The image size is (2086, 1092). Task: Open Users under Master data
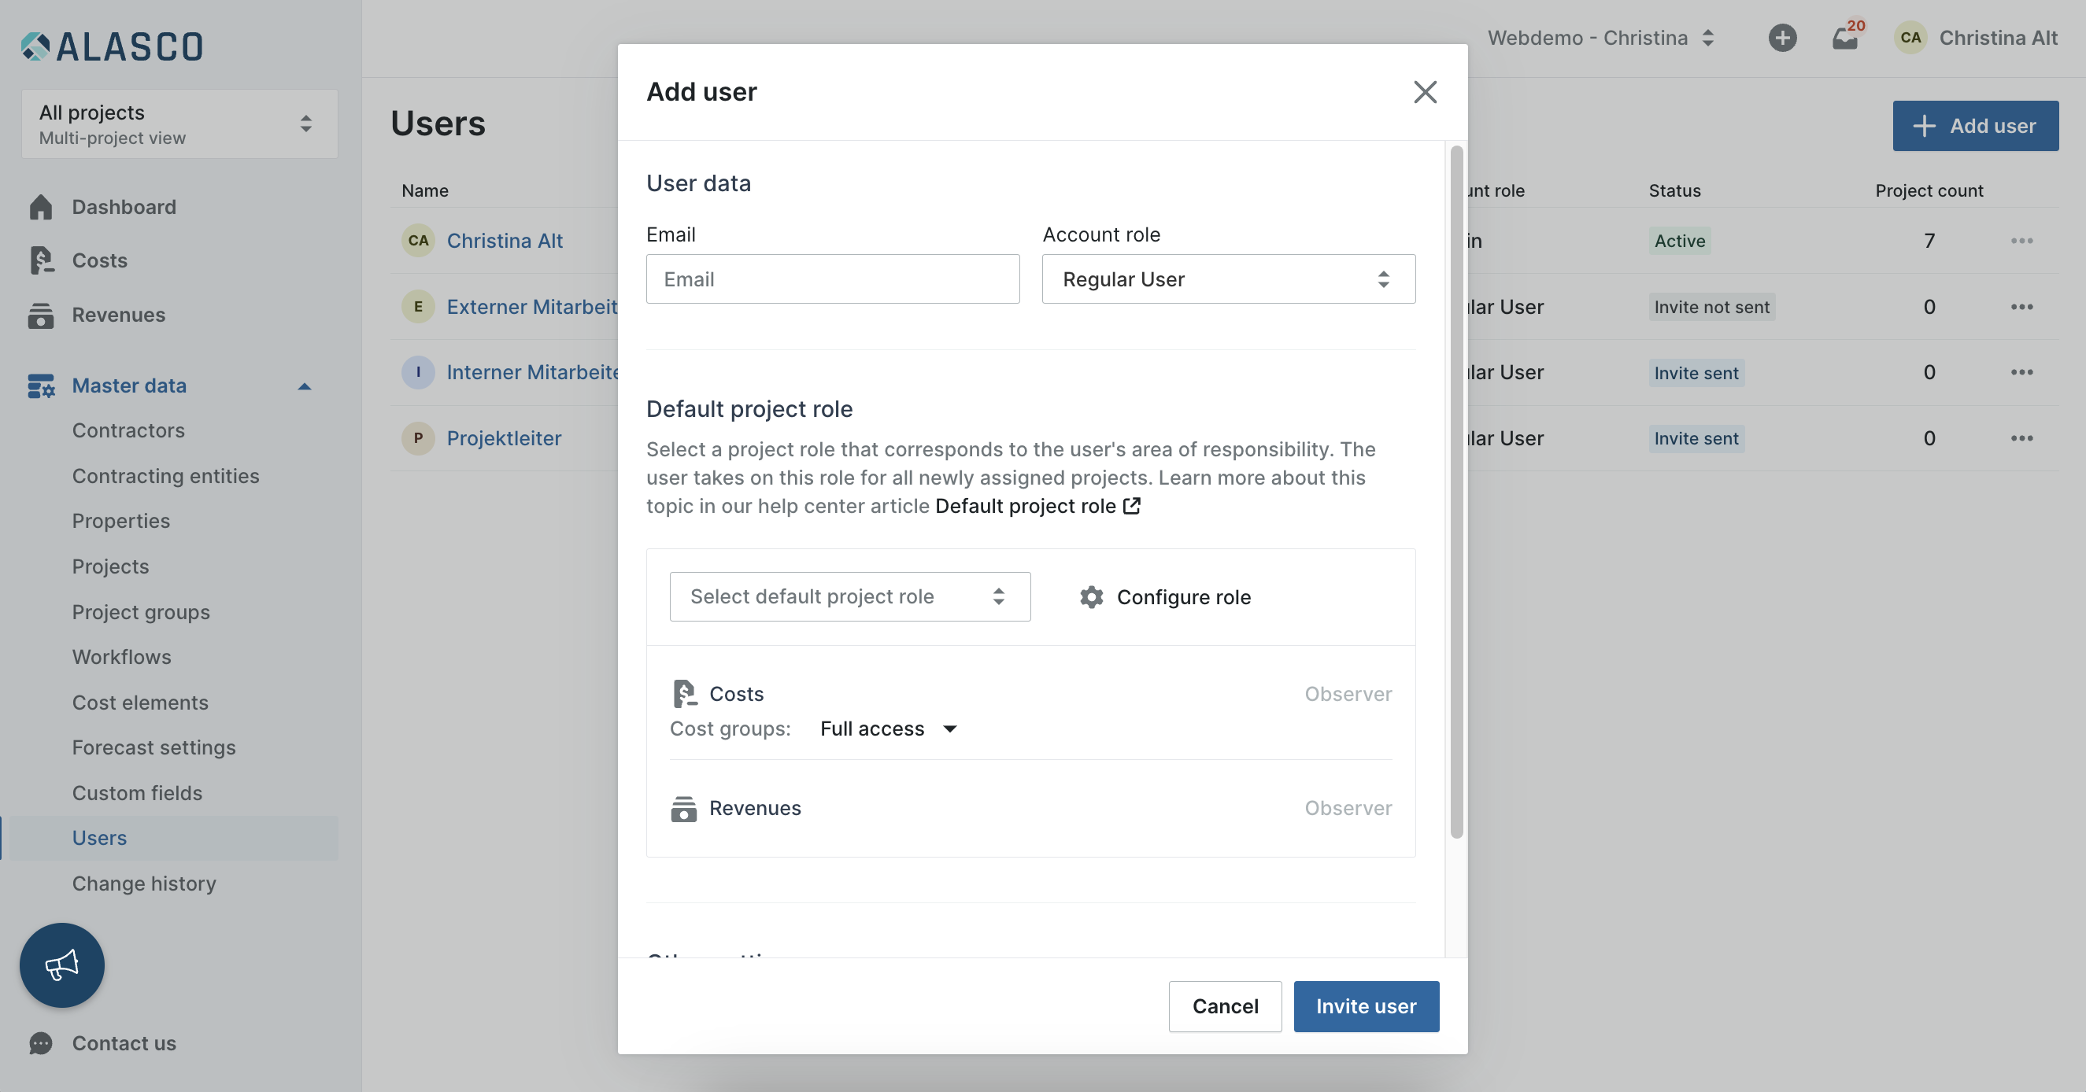click(x=100, y=839)
